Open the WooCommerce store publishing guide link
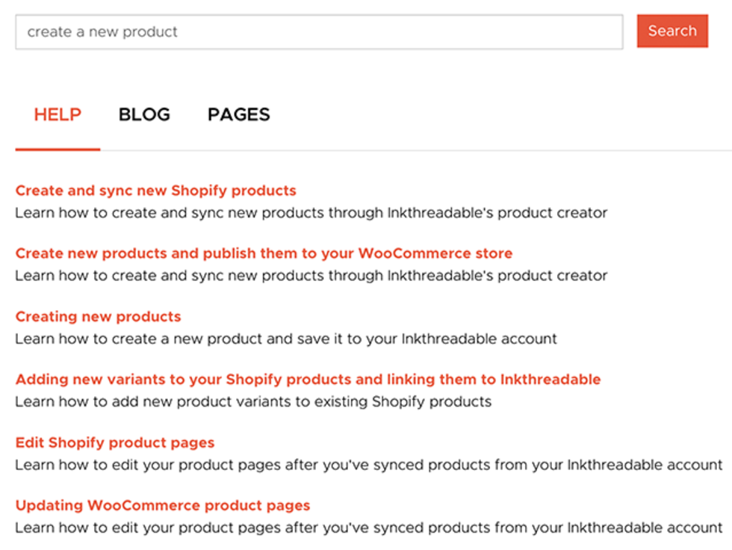 (264, 253)
